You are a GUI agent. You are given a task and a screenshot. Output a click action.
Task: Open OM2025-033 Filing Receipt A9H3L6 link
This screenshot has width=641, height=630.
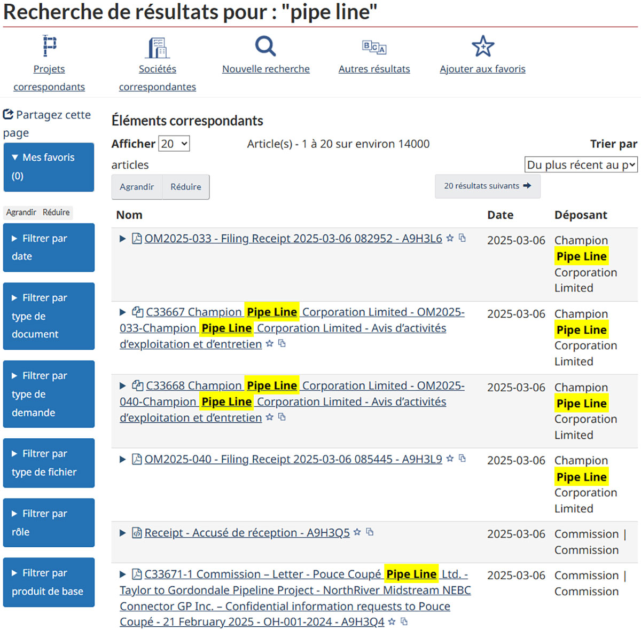point(293,238)
